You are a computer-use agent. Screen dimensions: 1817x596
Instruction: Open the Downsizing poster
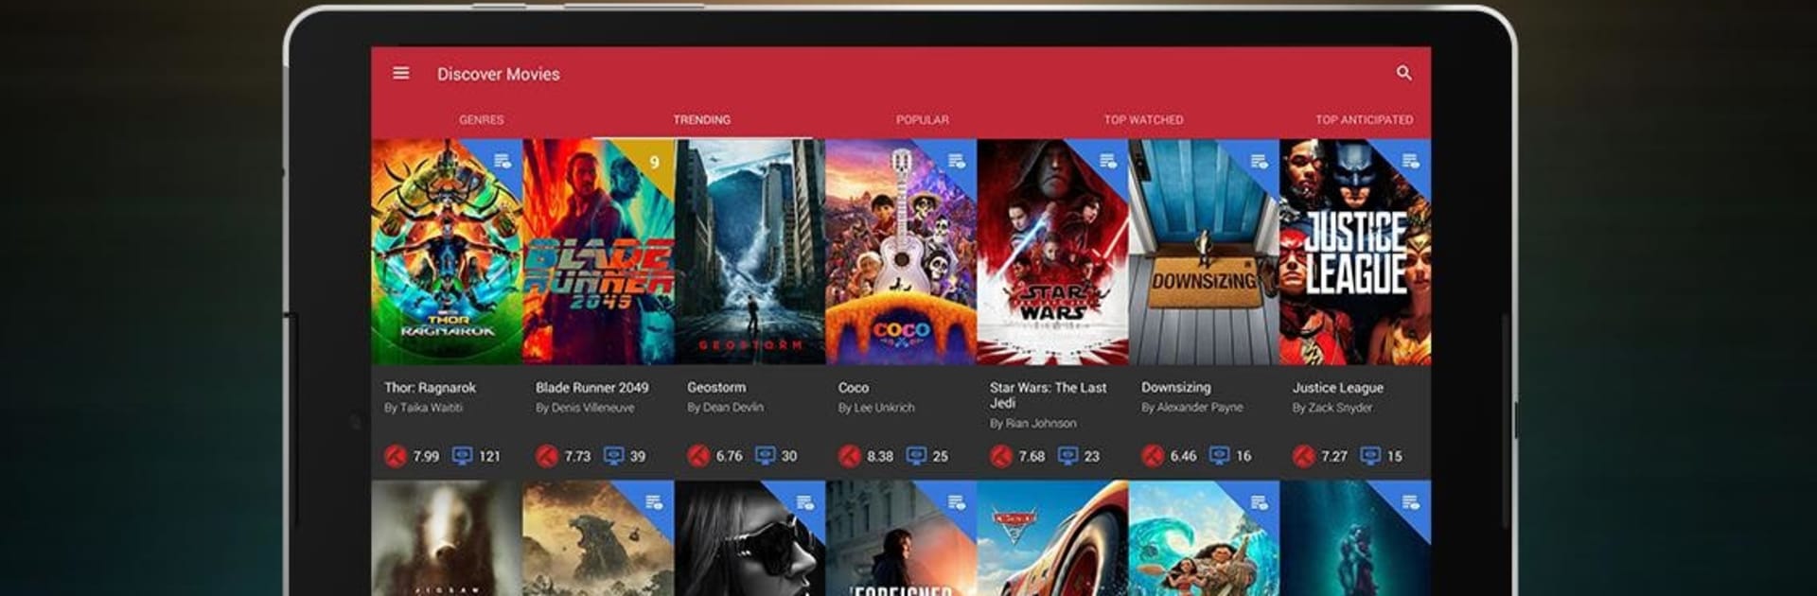1204,253
